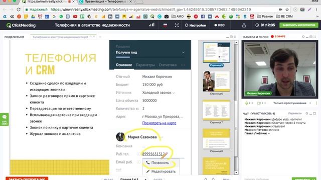Open Russian flag language selector
The height and width of the screenshot is (180, 321).
point(165,25)
